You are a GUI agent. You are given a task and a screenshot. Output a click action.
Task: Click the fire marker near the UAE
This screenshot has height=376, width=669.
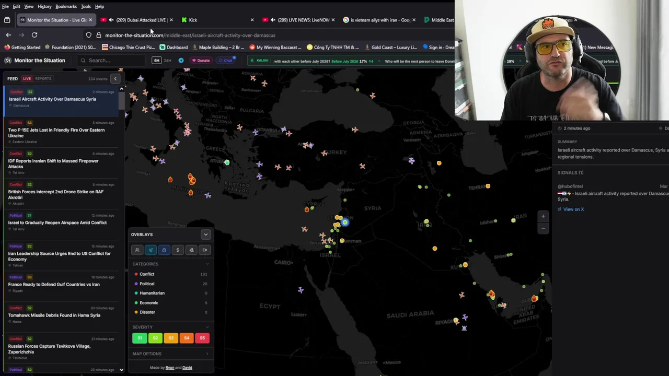click(535, 298)
